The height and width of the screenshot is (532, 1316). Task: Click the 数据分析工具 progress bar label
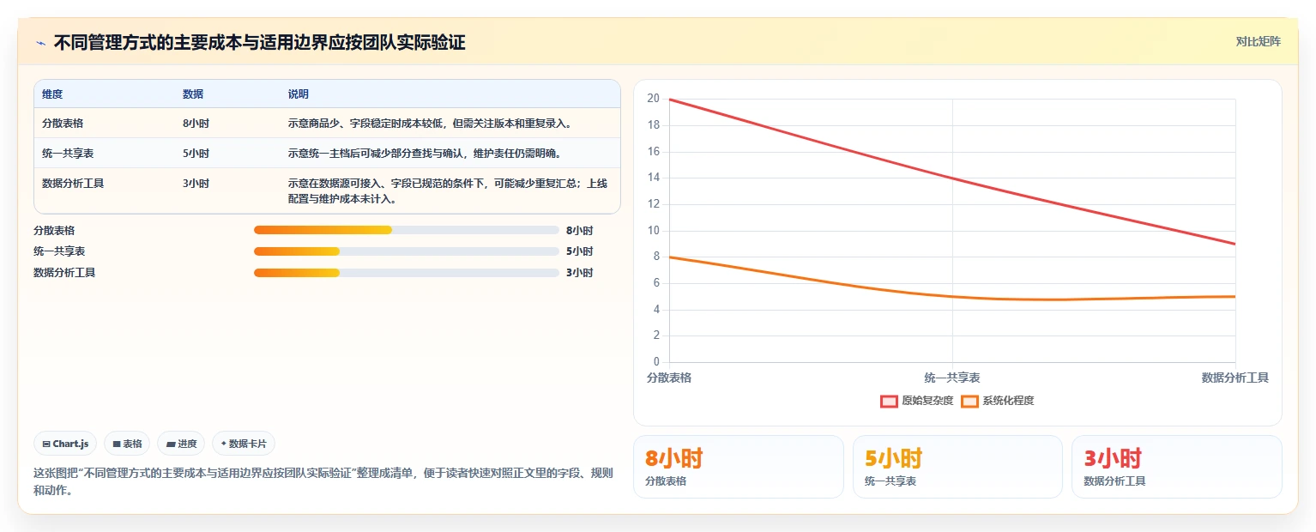[x=64, y=273]
